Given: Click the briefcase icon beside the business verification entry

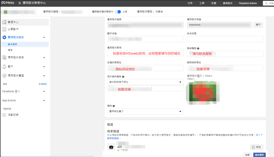Looking at the screenshot, I should tap(111, 147).
